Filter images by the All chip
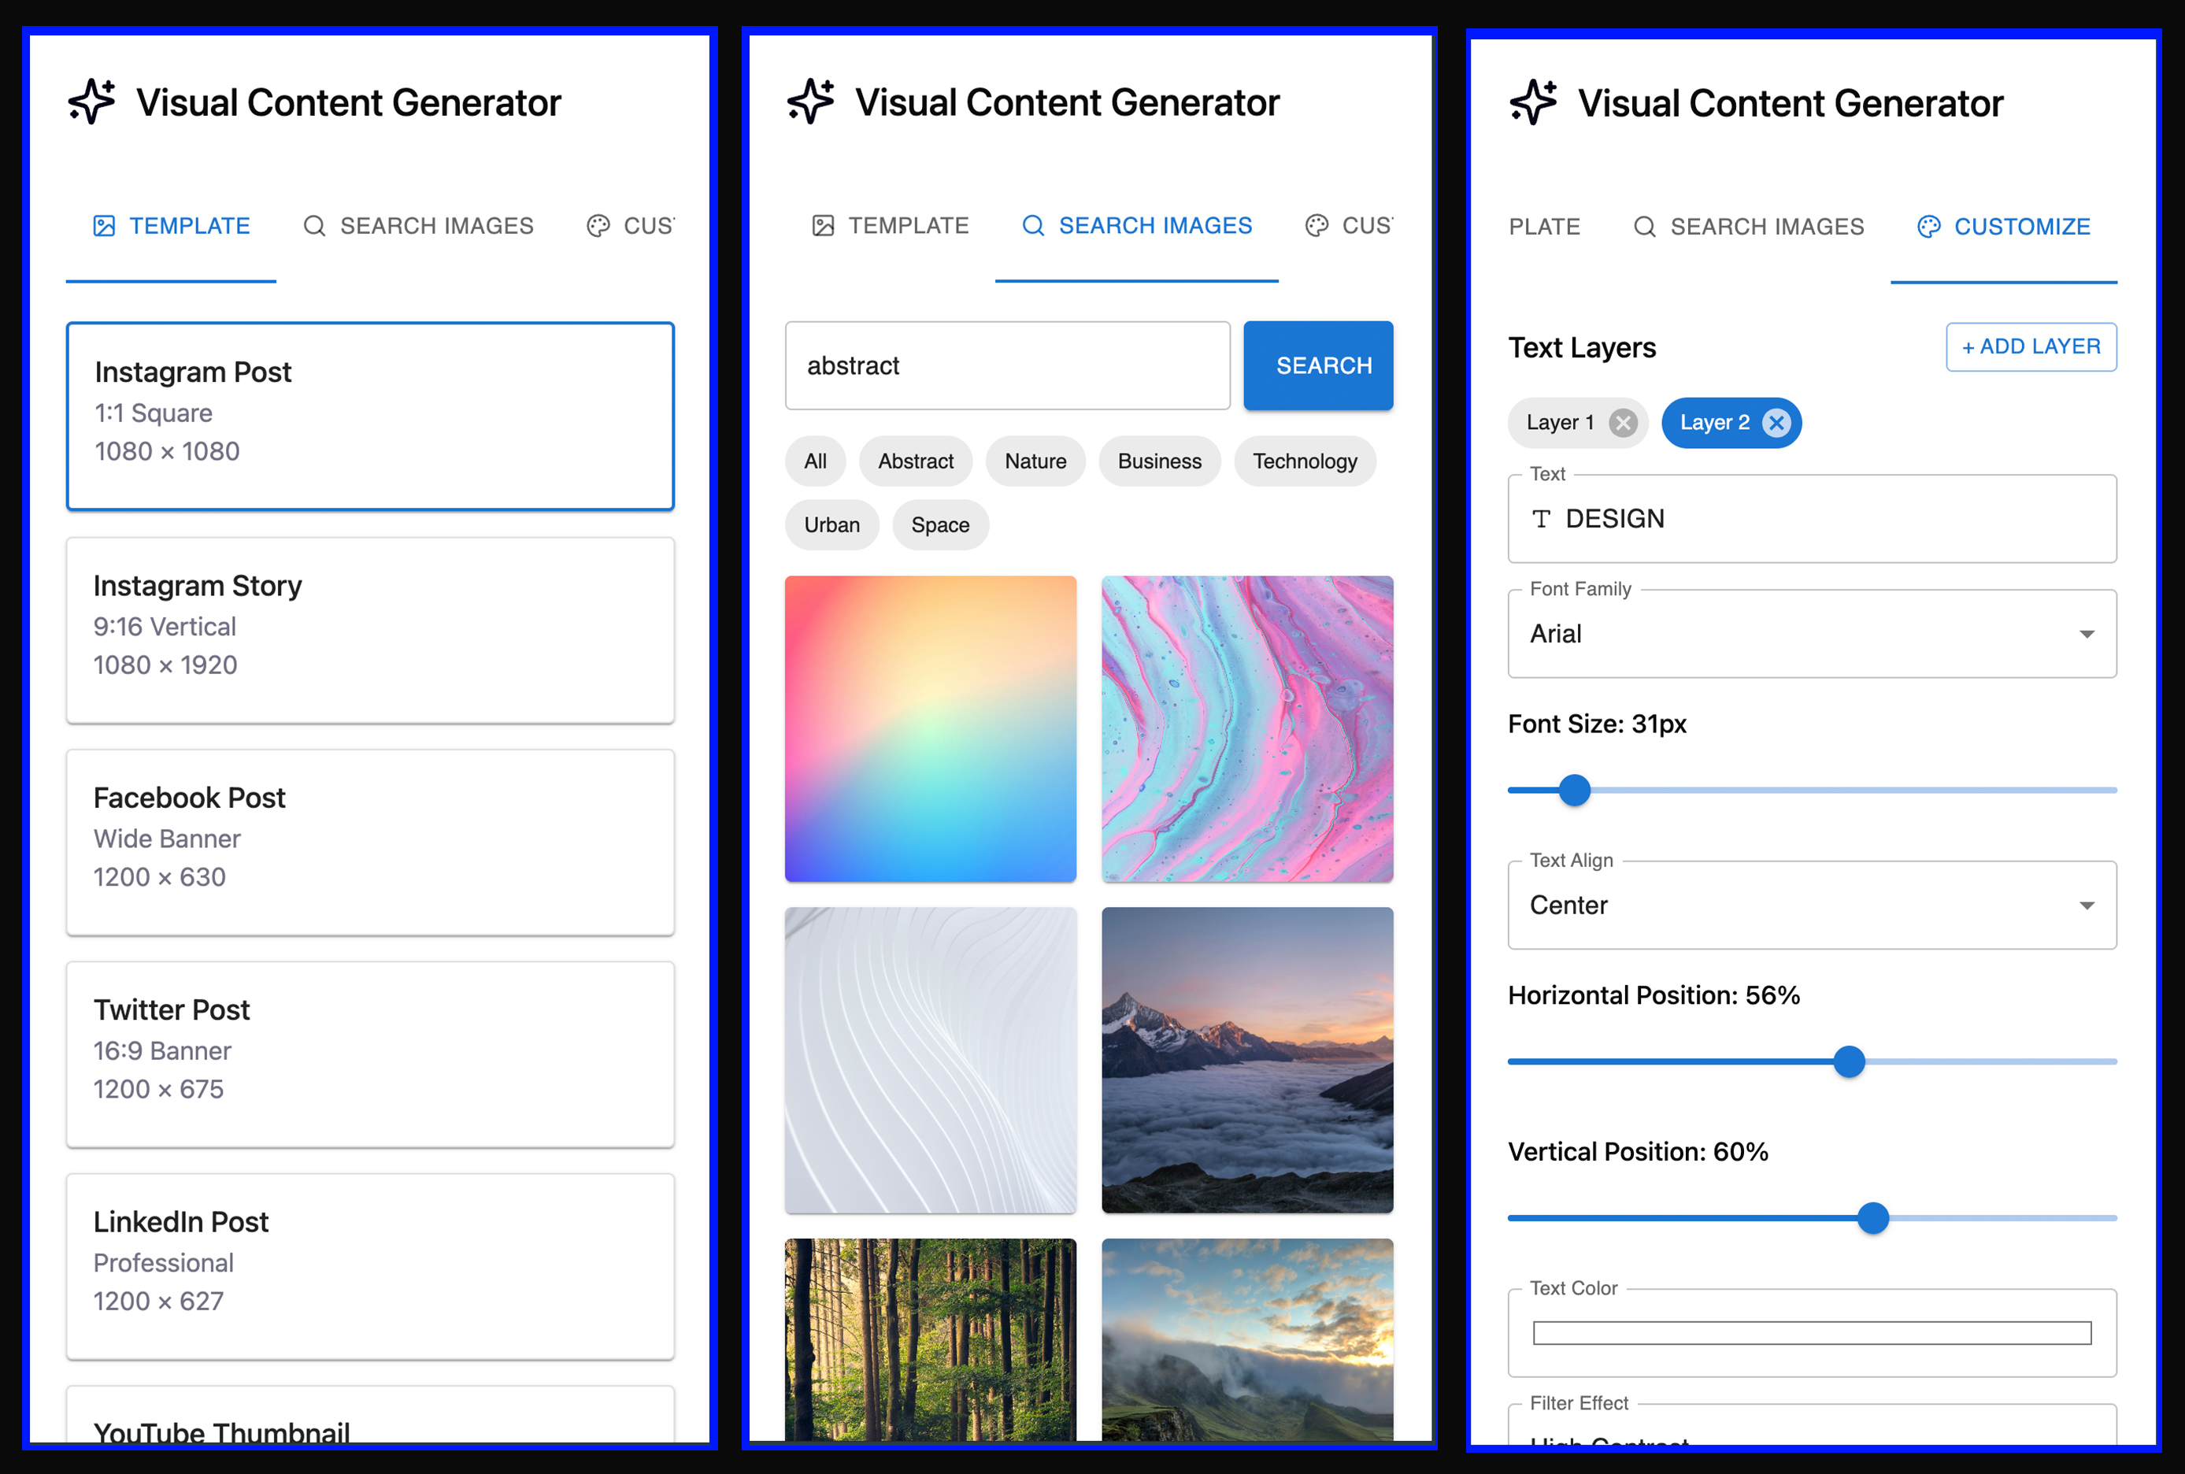The image size is (2185, 1474). [815, 461]
